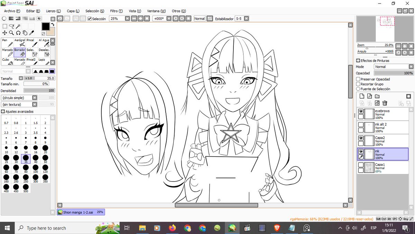Viewport: 415px width, 234px height.
Task: Open the Lienzo menu
Action: point(54,11)
